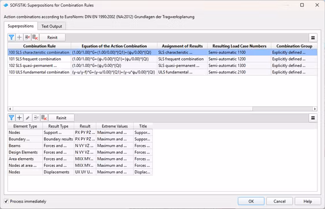Open the lower table's hamburger options menu

coord(313,118)
